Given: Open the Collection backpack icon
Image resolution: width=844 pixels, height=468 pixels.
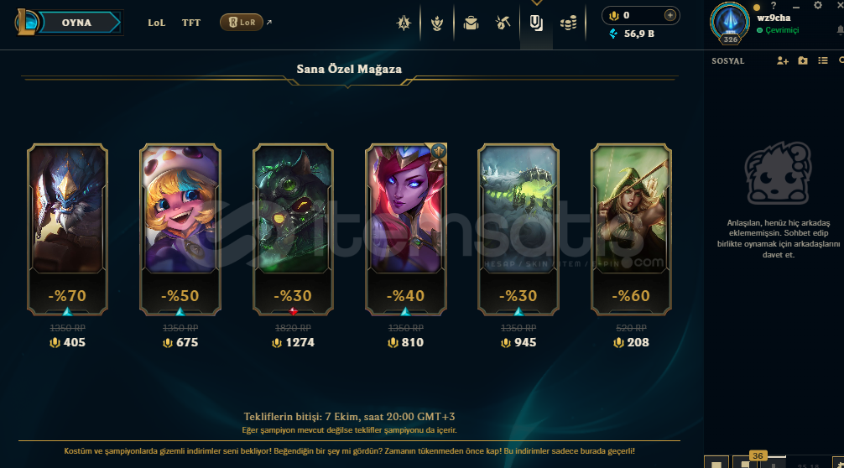Looking at the screenshot, I should [471, 23].
